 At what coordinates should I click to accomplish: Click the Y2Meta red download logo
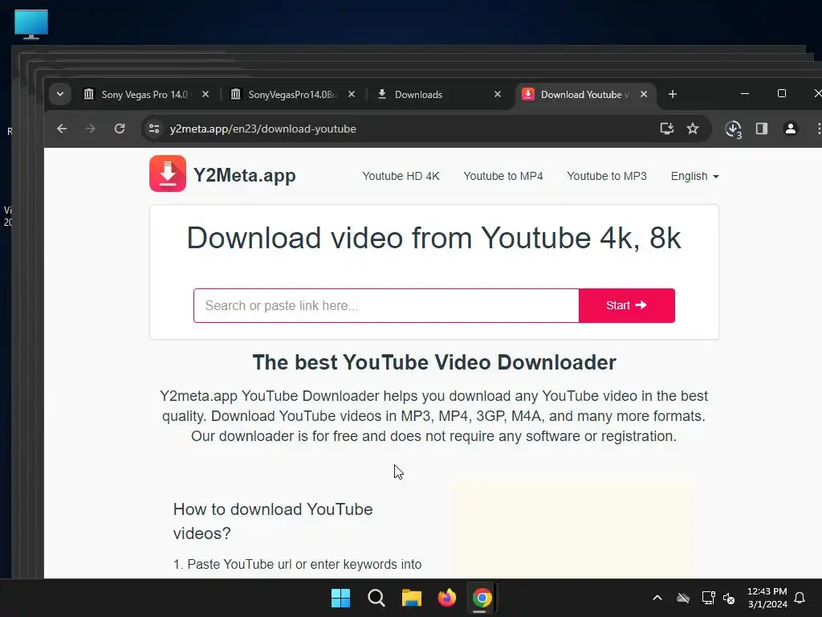click(168, 174)
